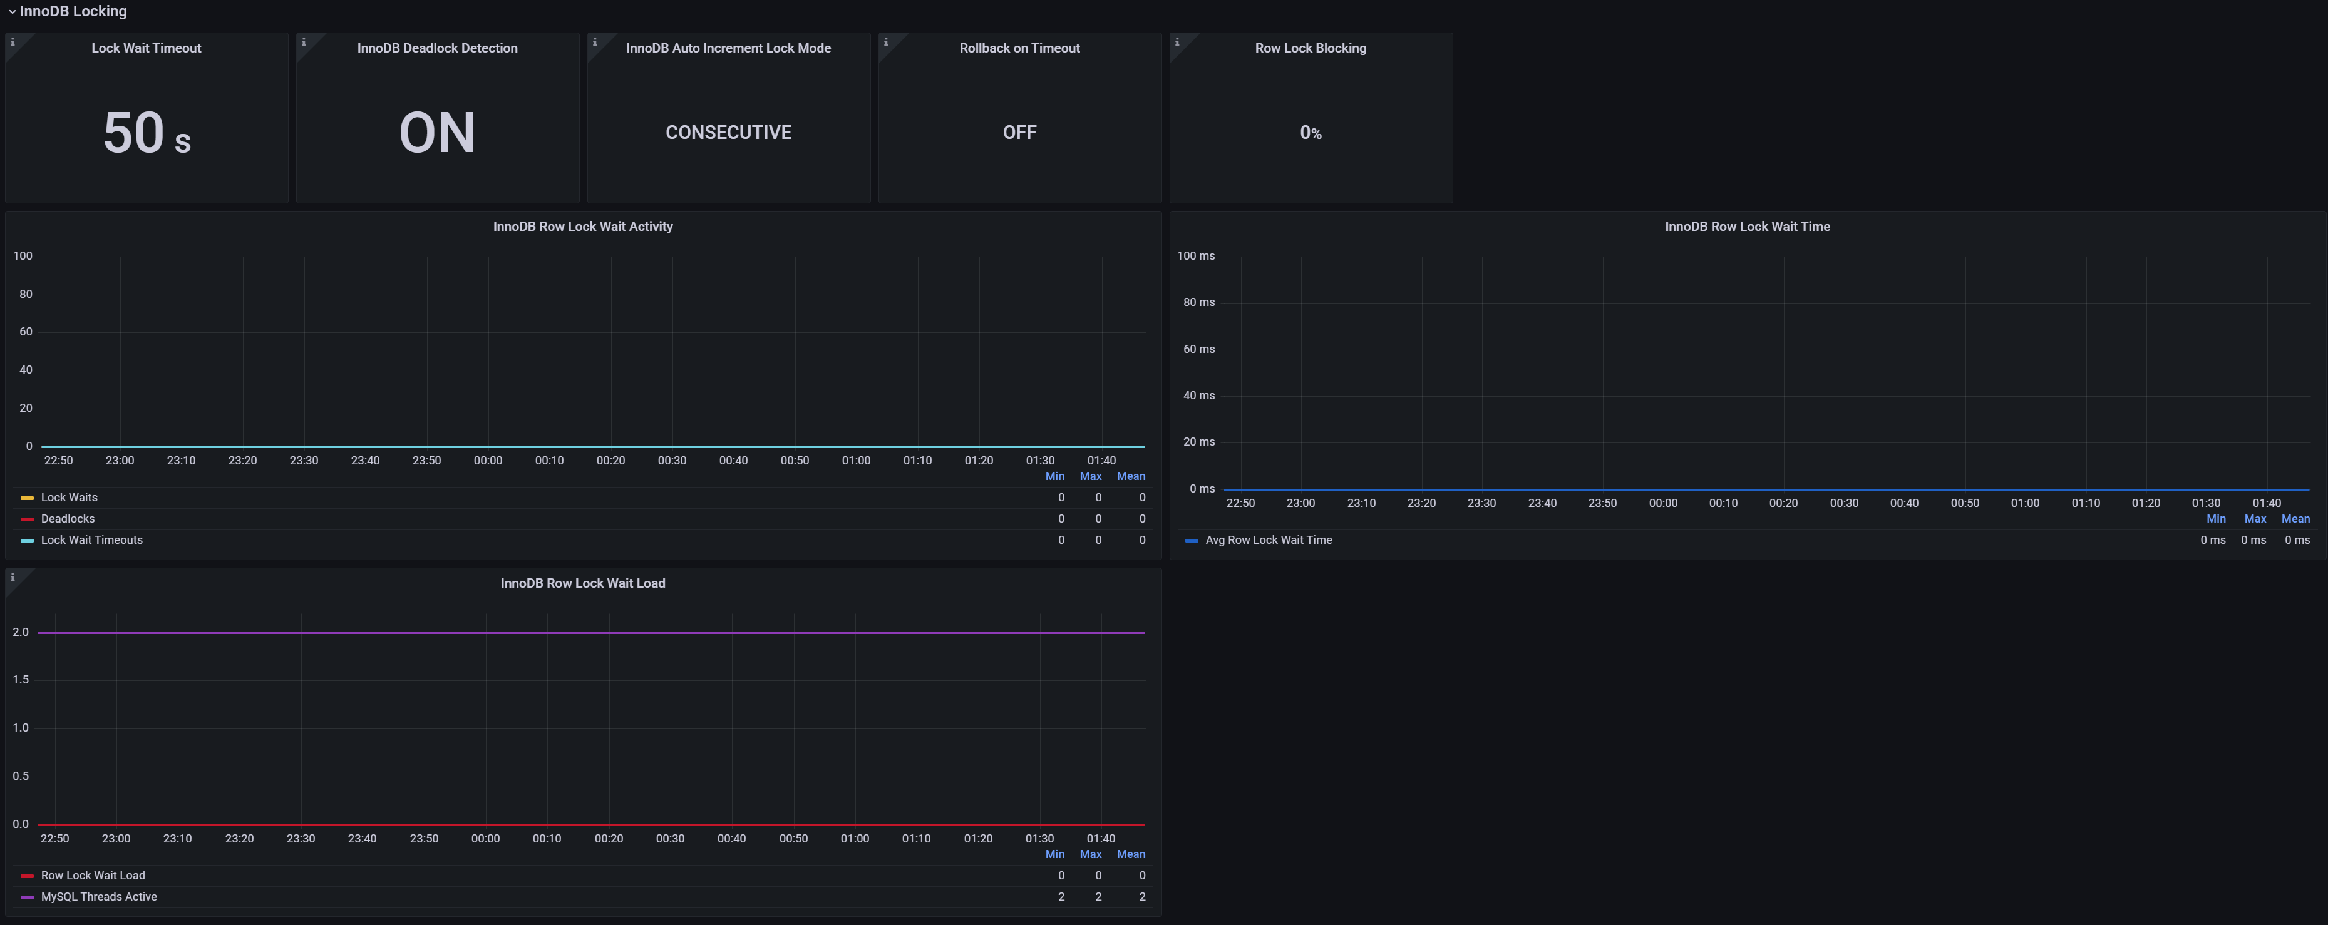Sort Row Lock Wait Time legend by Mean
2328x925 pixels.
2295,518
